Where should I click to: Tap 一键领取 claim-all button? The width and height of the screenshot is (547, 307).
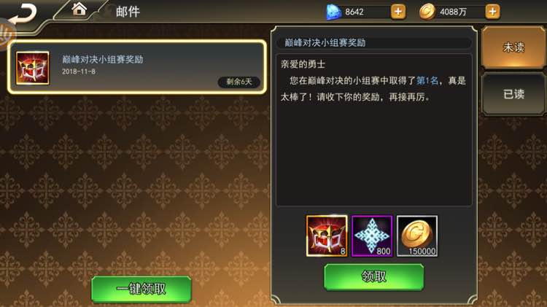(x=141, y=289)
